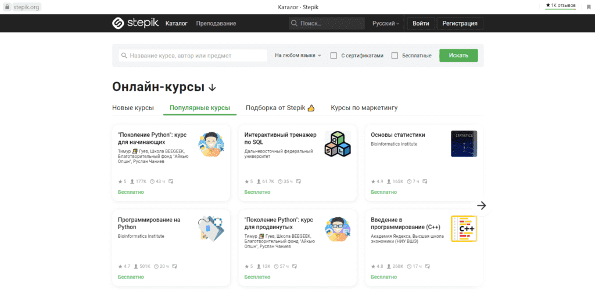
Task: Click the C++ course icon
Action: (464, 229)
